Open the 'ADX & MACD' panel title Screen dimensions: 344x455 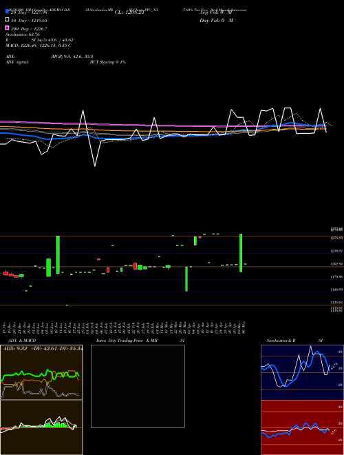point(22,341)
